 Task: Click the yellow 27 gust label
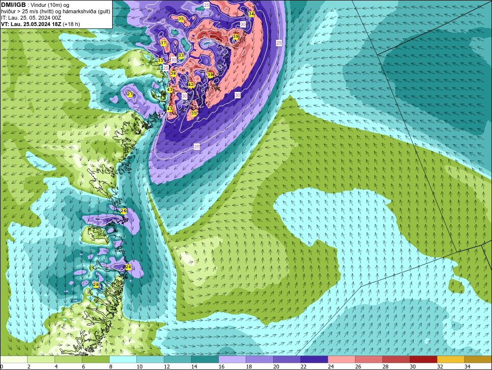129,94
